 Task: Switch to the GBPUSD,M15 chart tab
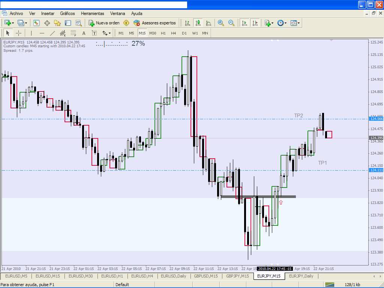pos(206,276)
